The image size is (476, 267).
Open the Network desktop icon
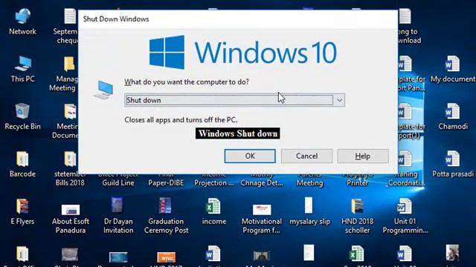22,22
